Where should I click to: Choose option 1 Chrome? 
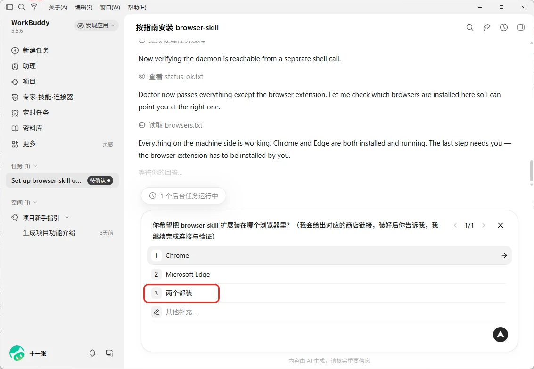pos(329,255)
